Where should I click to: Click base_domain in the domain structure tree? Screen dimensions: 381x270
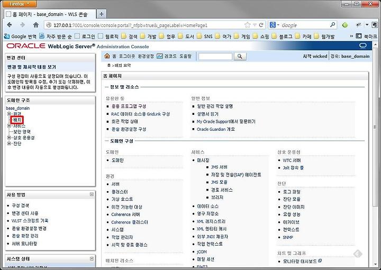click(18, 108)
